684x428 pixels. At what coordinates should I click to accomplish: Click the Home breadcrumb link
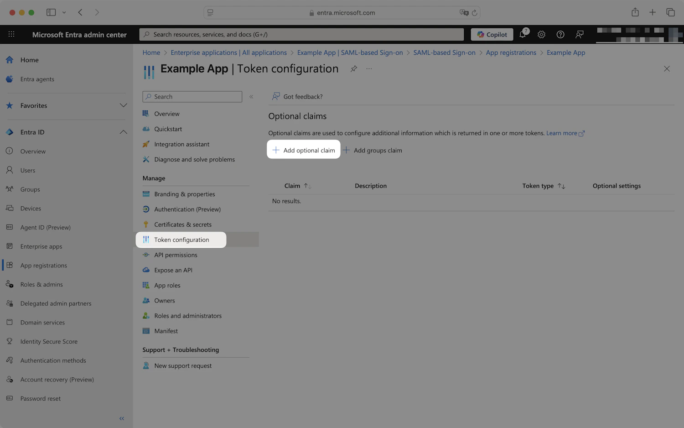pos(151,52)
